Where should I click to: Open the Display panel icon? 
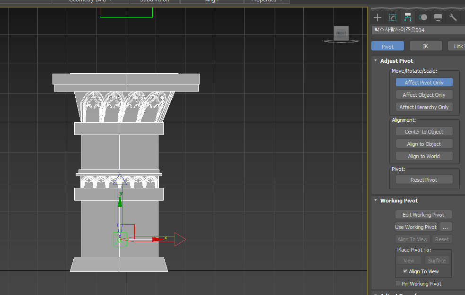click(x=438, y=17)
